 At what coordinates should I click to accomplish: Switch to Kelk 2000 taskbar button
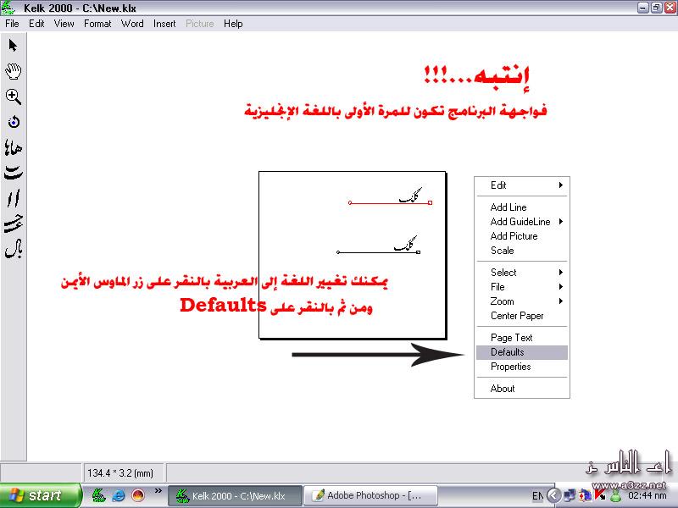point(235,495)
